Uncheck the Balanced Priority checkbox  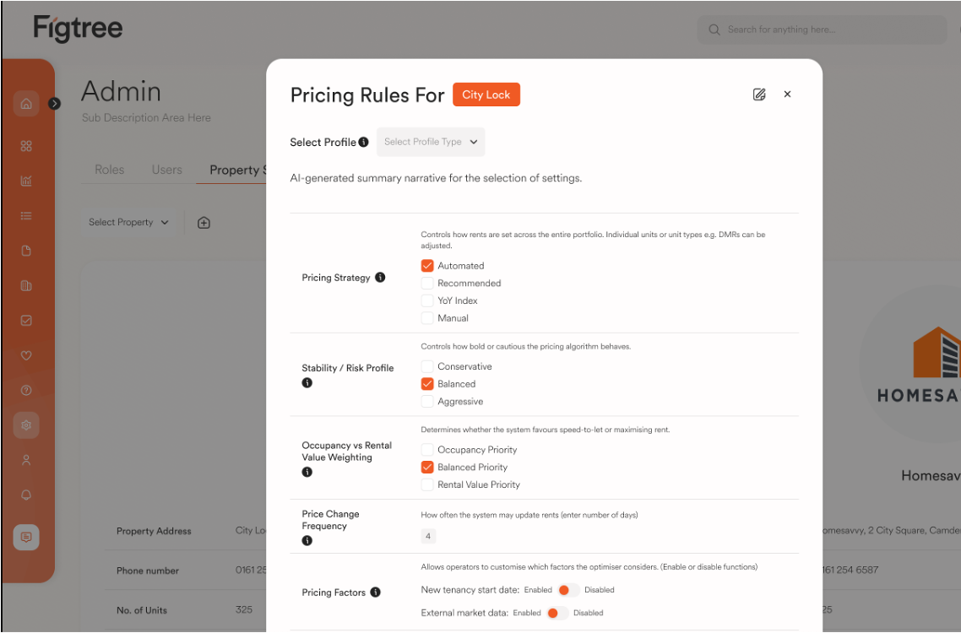click(427, 468)
